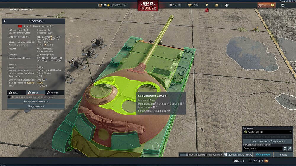Click the plus icon next to Отряд

click(x=243, y=161)
